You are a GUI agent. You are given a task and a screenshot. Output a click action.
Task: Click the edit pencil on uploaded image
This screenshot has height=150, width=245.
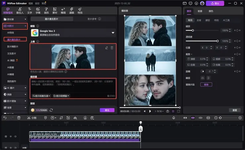(x=107, y=48)
